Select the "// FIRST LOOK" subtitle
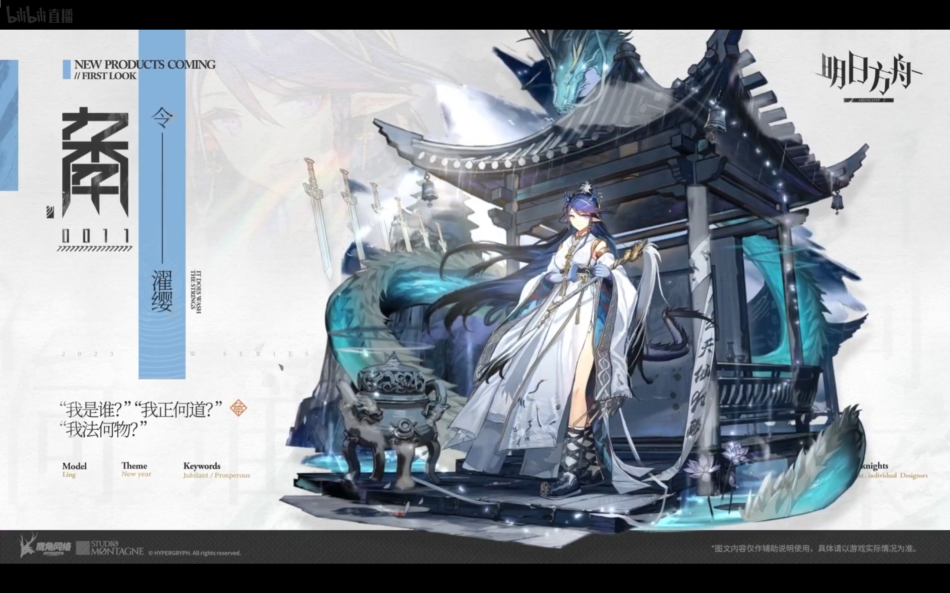 (105, 76)
